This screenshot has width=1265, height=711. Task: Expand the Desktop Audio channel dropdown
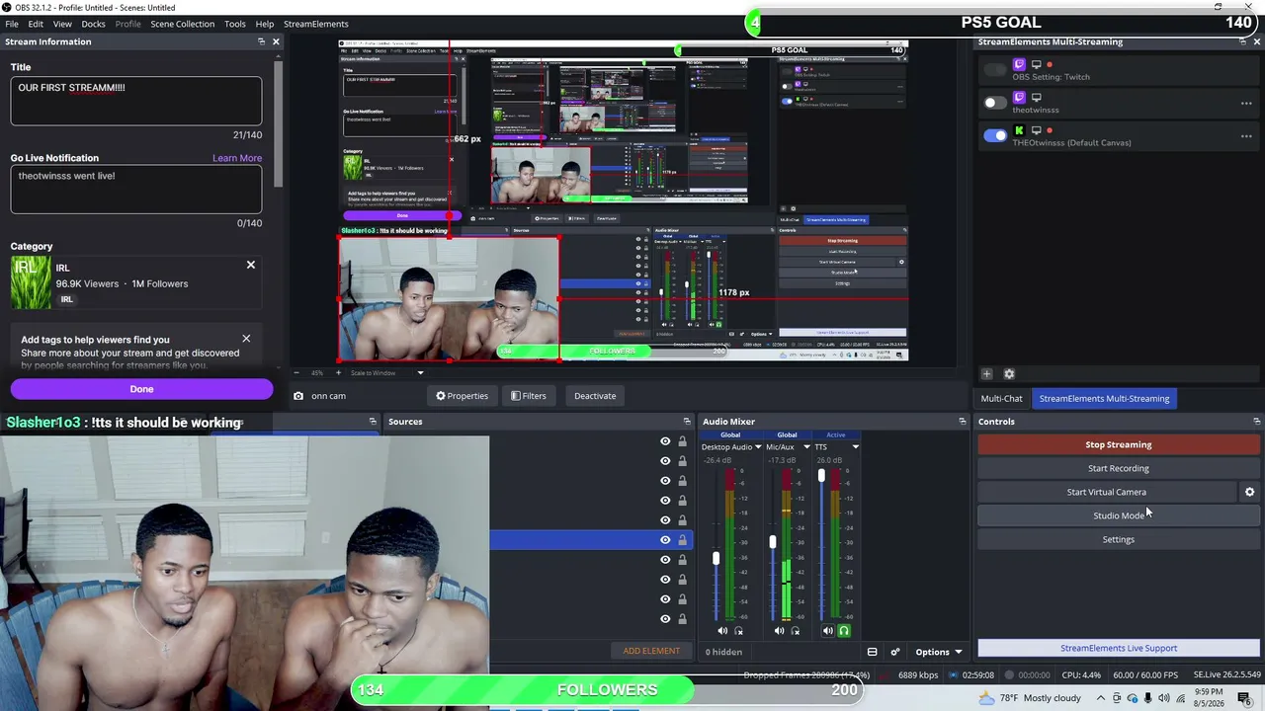pyautogui.click(x=758, y=447)
